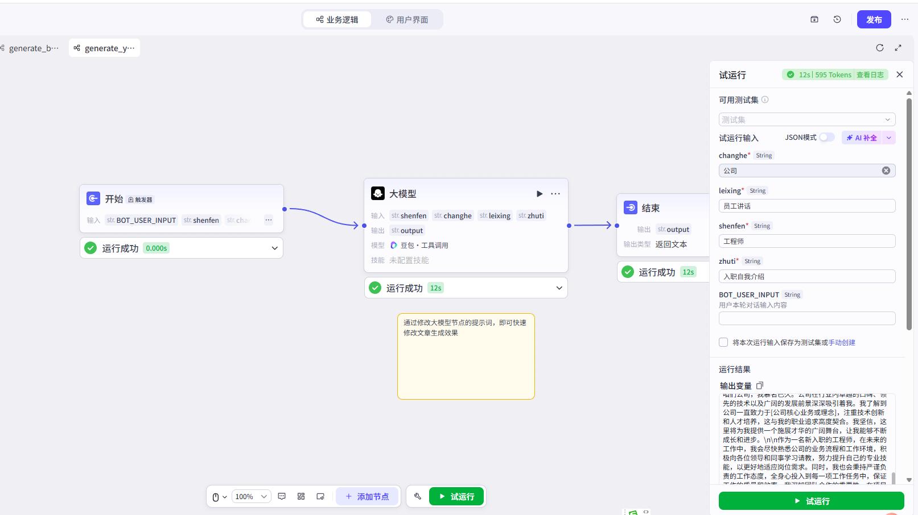Screen dimensions: 918x515
Task: Open the 大模型 node more options menu
Action: pos(555,194)
